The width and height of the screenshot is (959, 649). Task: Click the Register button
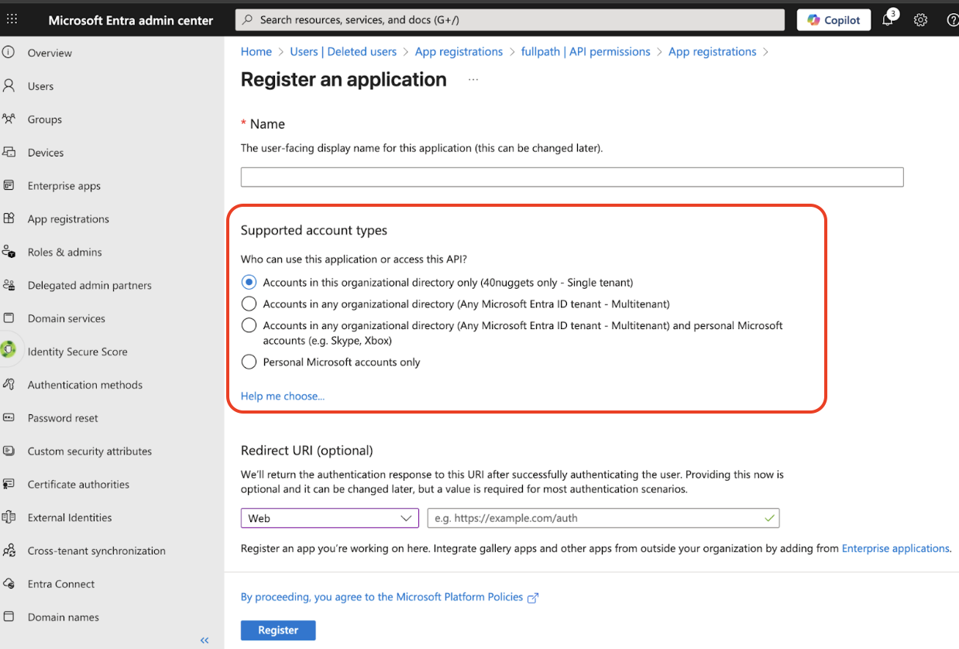click(x=278, y=630)
